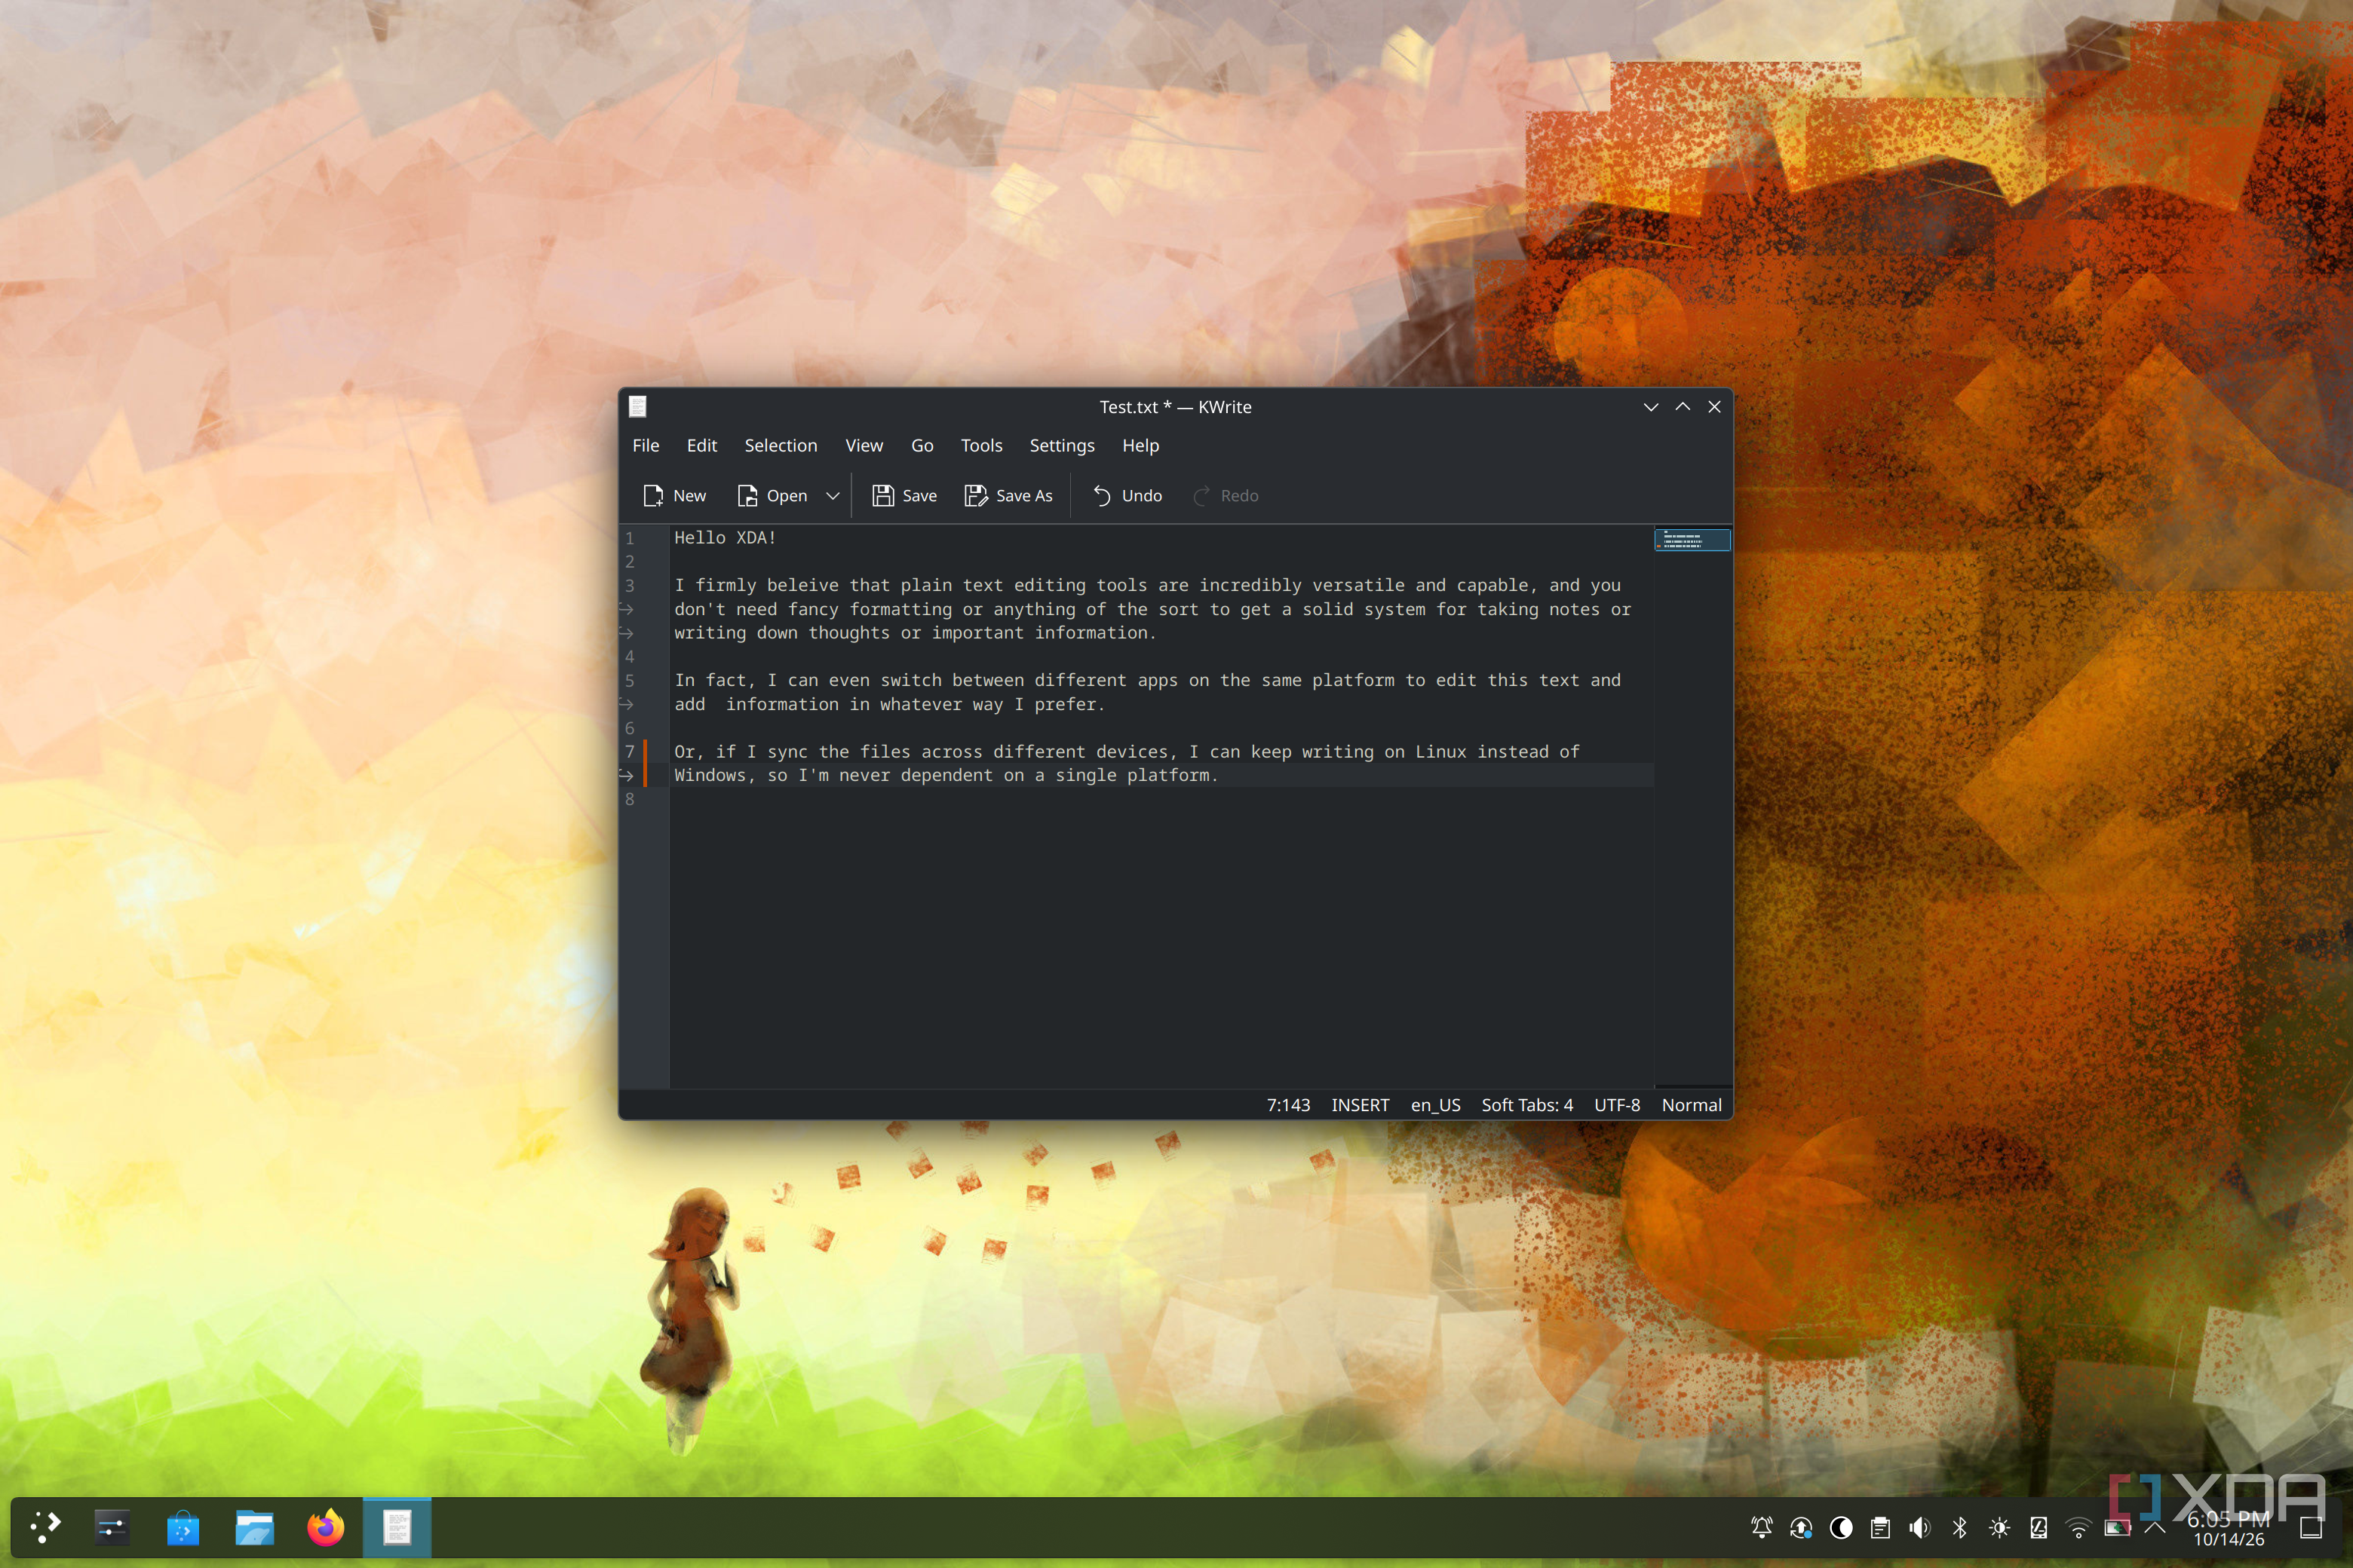Click the KWrite window icon in title bar
The image size is (2353, 1568).
point(637,407)
